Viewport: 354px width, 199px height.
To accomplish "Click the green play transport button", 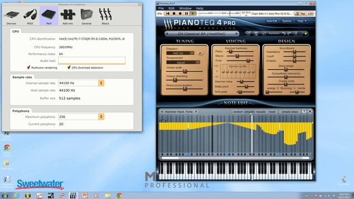I will pyautogui.click(x=193, y=14).
